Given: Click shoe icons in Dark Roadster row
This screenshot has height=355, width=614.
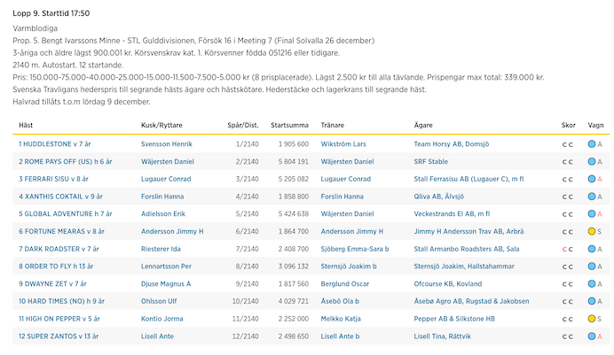Looking at the screenshot, I should tap(567, 249).
